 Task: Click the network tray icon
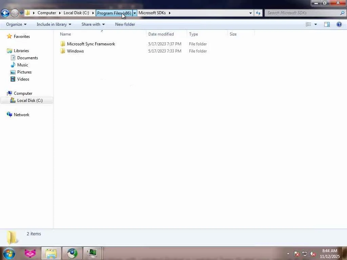coord(305,254)
